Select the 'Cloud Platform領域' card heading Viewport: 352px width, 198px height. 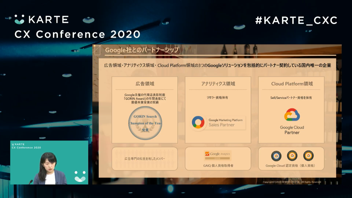point(292,84)
